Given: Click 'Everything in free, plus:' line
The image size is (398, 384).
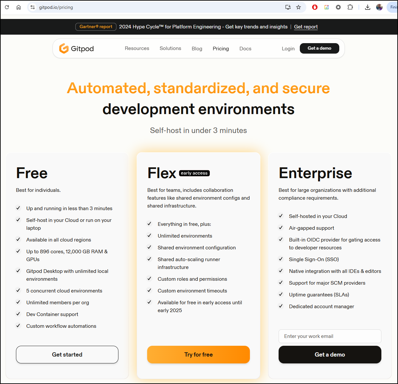Looking at the screenshot, I should [x=184, y=224].
